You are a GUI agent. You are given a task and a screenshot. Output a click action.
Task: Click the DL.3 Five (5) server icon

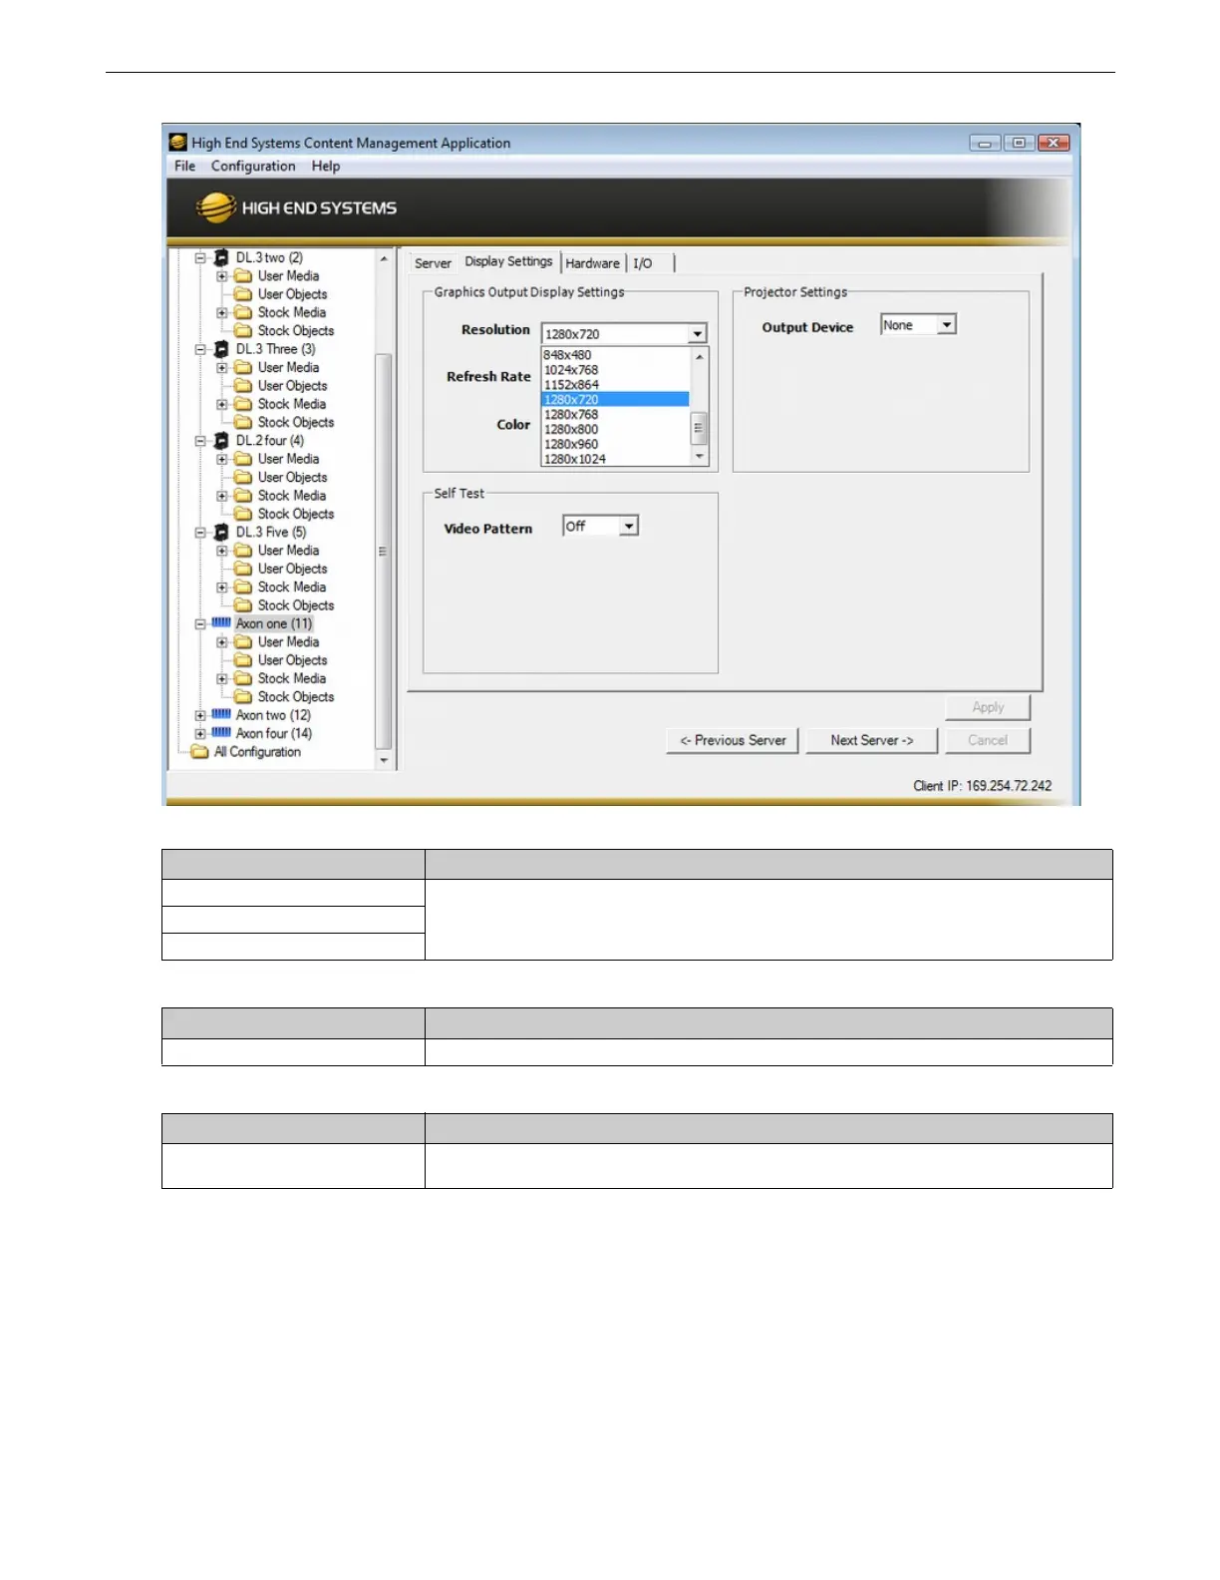(x=221, y=533)
